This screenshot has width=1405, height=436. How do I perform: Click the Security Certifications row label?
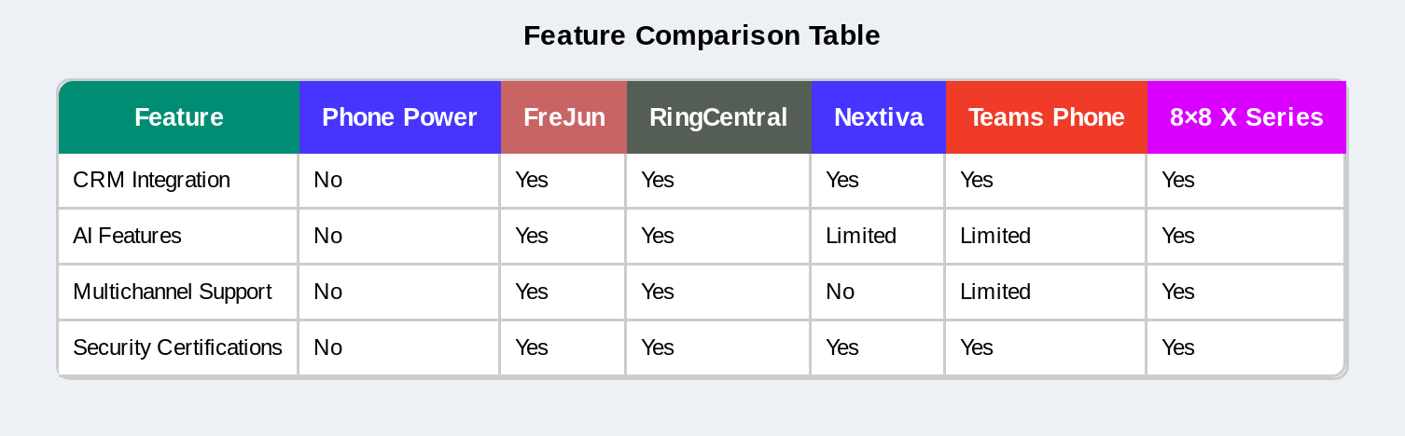click(x=177, y=347)
